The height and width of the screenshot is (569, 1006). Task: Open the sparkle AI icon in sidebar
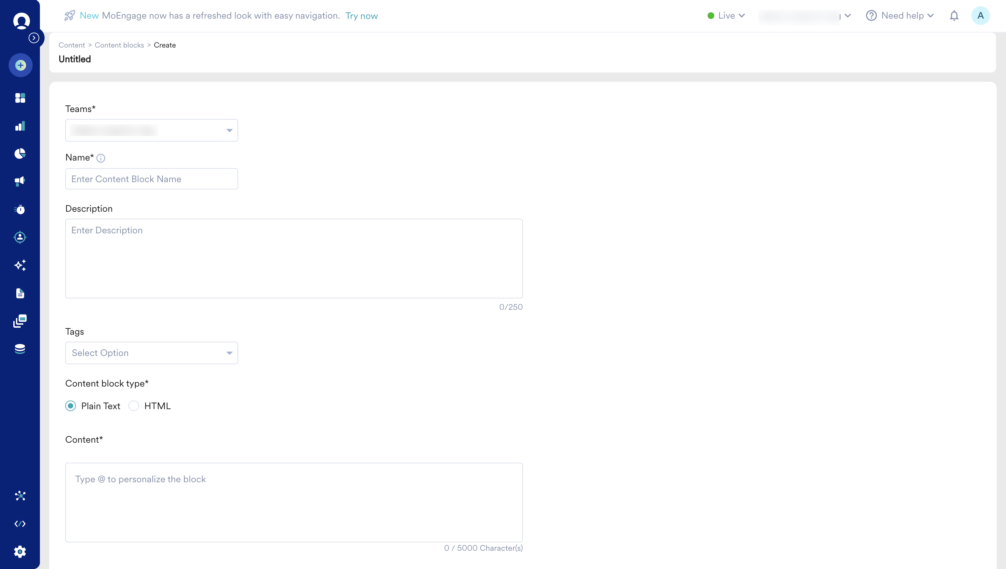20,265
